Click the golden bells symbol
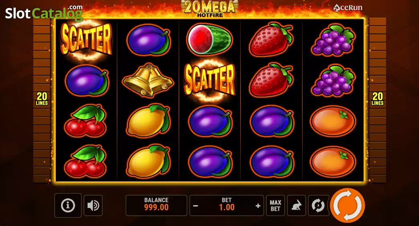This screenshot has height=226, width=419. coord(148,80)
